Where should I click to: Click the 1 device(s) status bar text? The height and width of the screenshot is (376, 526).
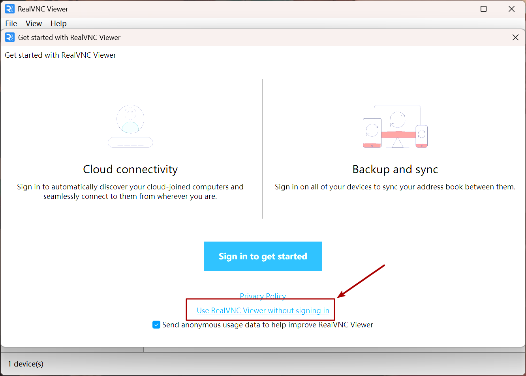click(26, 364)
